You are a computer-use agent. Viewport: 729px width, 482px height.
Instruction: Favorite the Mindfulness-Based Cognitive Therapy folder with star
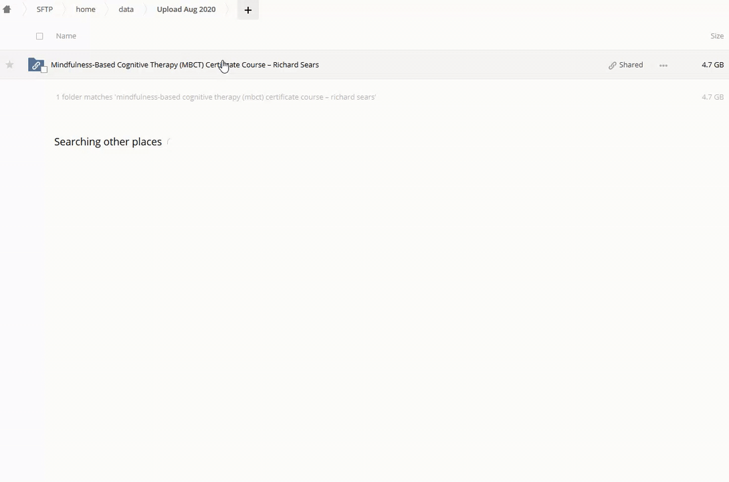[x=9, y=65]
